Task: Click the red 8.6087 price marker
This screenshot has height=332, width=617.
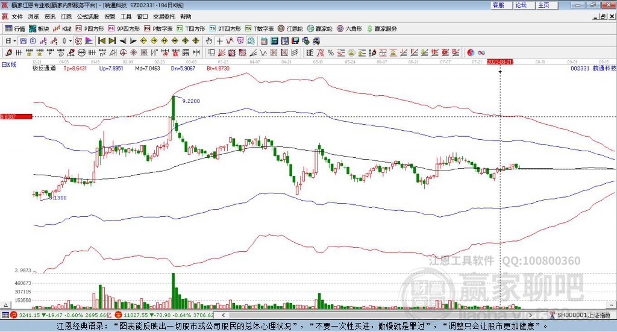Action: click(x=16, y=116)
